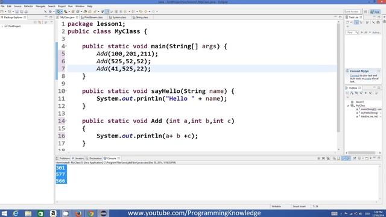The image size is (386, 217).
Task: Switch to the MyClass.java editor tab
Action: (67, 17)
